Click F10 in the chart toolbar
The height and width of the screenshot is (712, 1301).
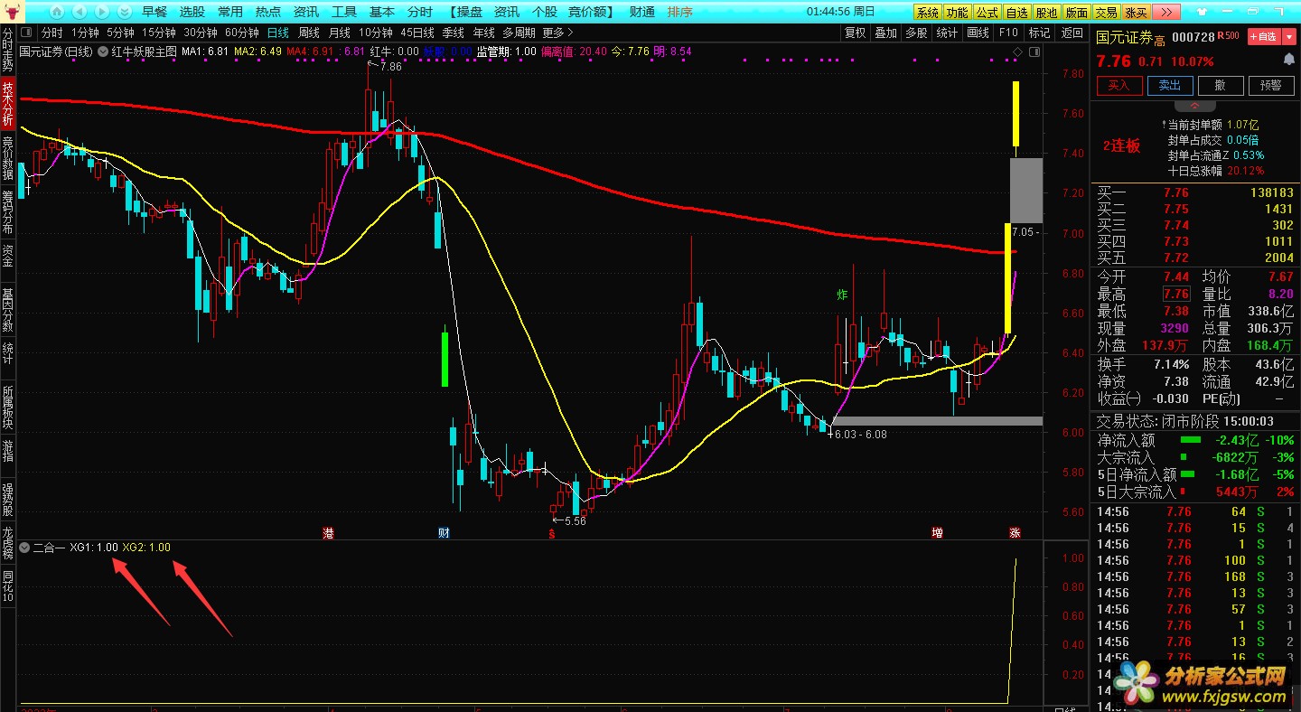pyautogui.click(x=1008, y=33)
